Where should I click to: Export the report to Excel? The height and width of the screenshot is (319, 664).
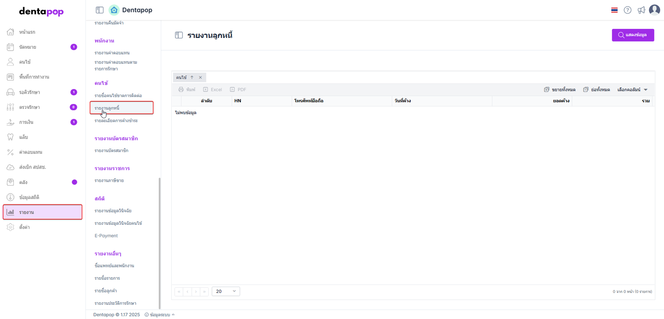[x=212, y=89]
